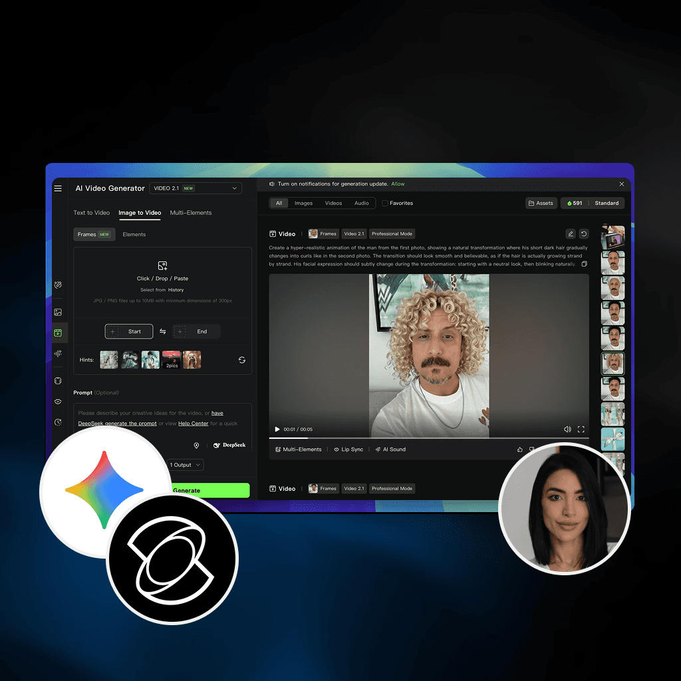This screenshot has height=681, width=681.
Task: Open the 1 Output dropdown
Action: [x=185, y=465]
